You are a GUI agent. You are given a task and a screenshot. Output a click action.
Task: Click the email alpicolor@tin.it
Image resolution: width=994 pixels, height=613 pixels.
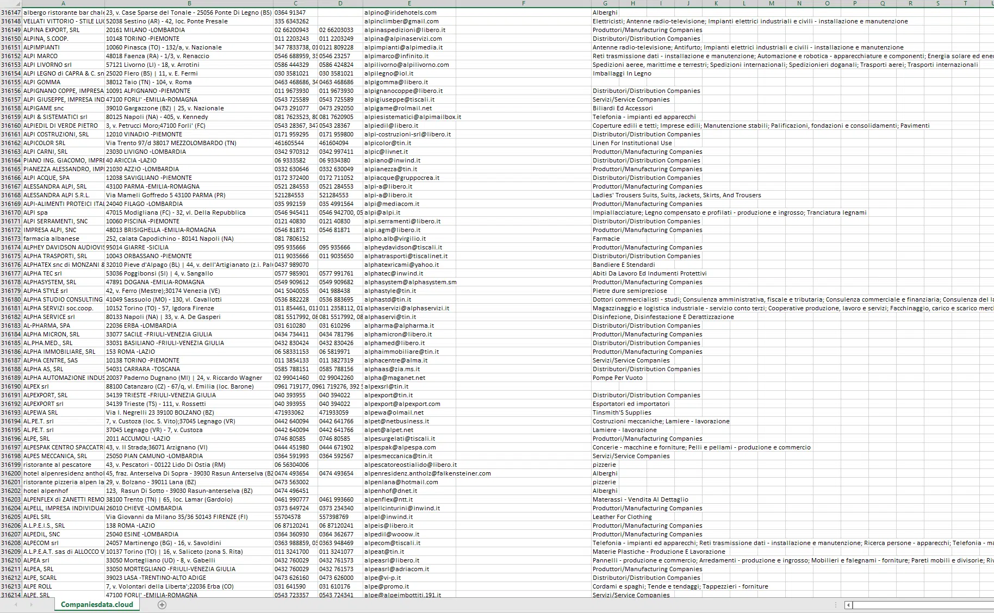409,143
